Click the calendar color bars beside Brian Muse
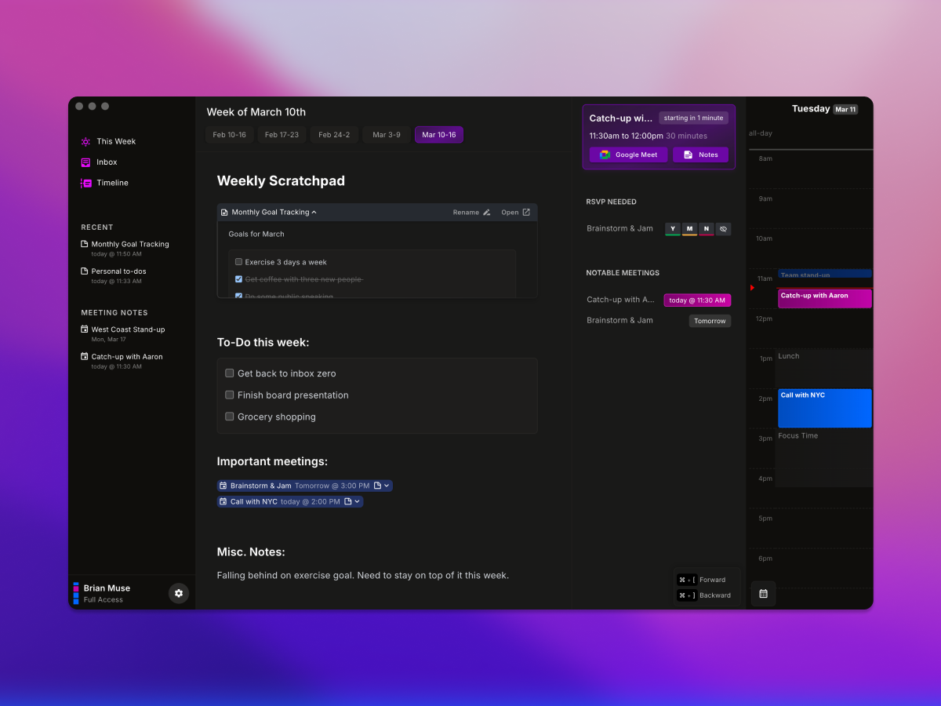 [x=76, y=593]
